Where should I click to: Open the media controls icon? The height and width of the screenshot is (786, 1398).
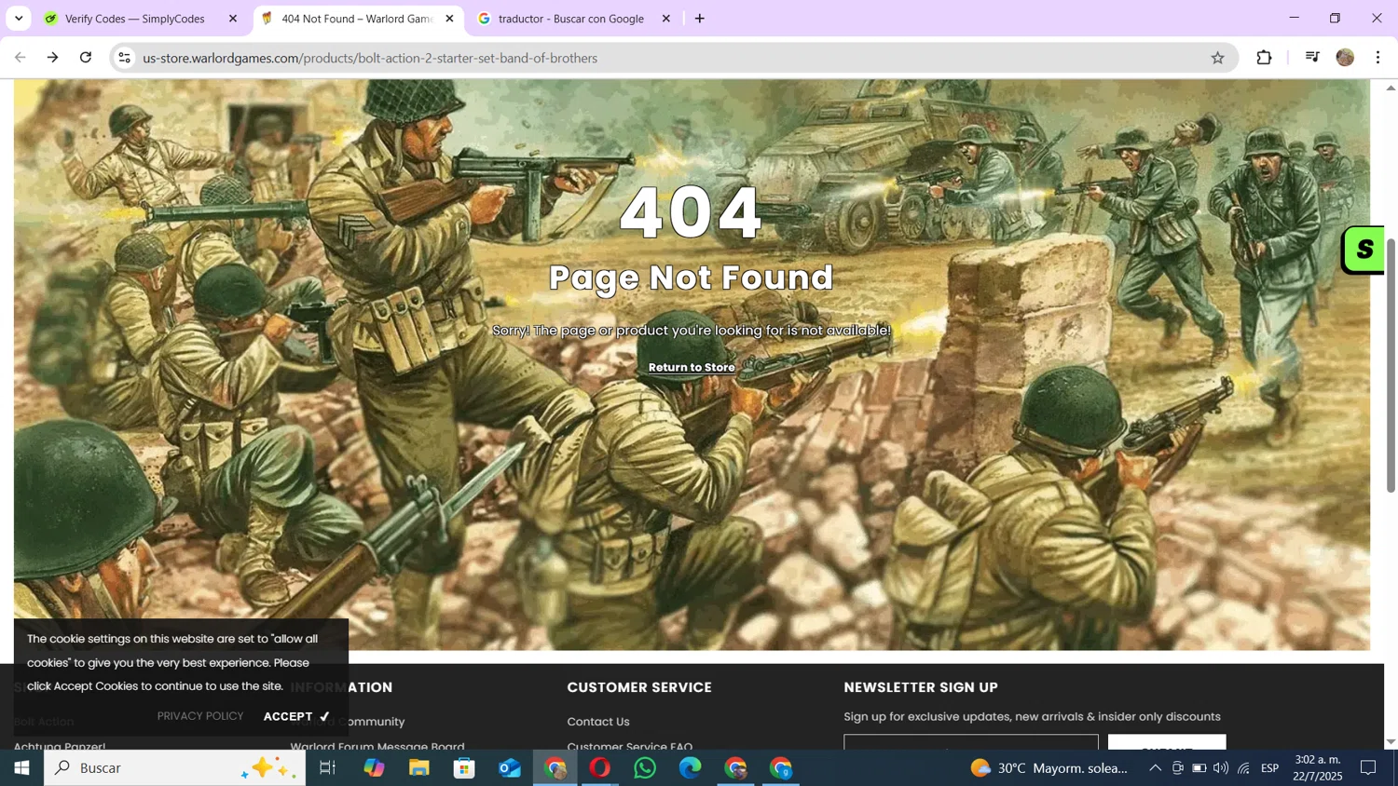pos(1312,58)
